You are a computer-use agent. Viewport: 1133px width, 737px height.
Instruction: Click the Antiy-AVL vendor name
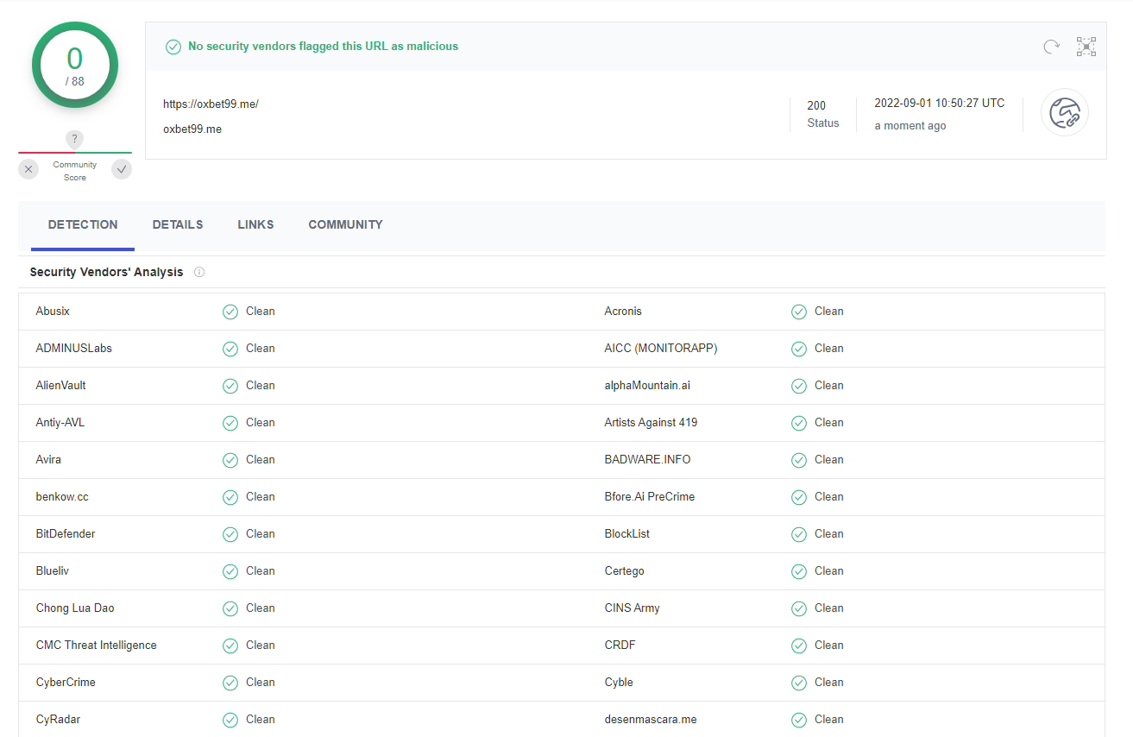tap(60, 423)
